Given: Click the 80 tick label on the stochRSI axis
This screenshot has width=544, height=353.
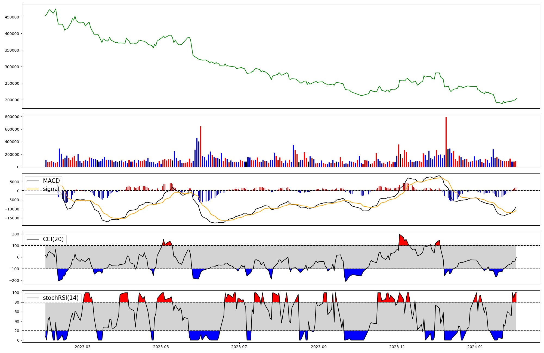Looking at the screenshot, I should [17, 302].
